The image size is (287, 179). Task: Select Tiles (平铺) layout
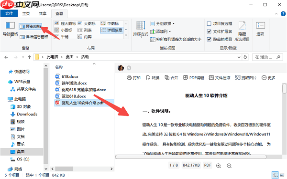(62, 37)
